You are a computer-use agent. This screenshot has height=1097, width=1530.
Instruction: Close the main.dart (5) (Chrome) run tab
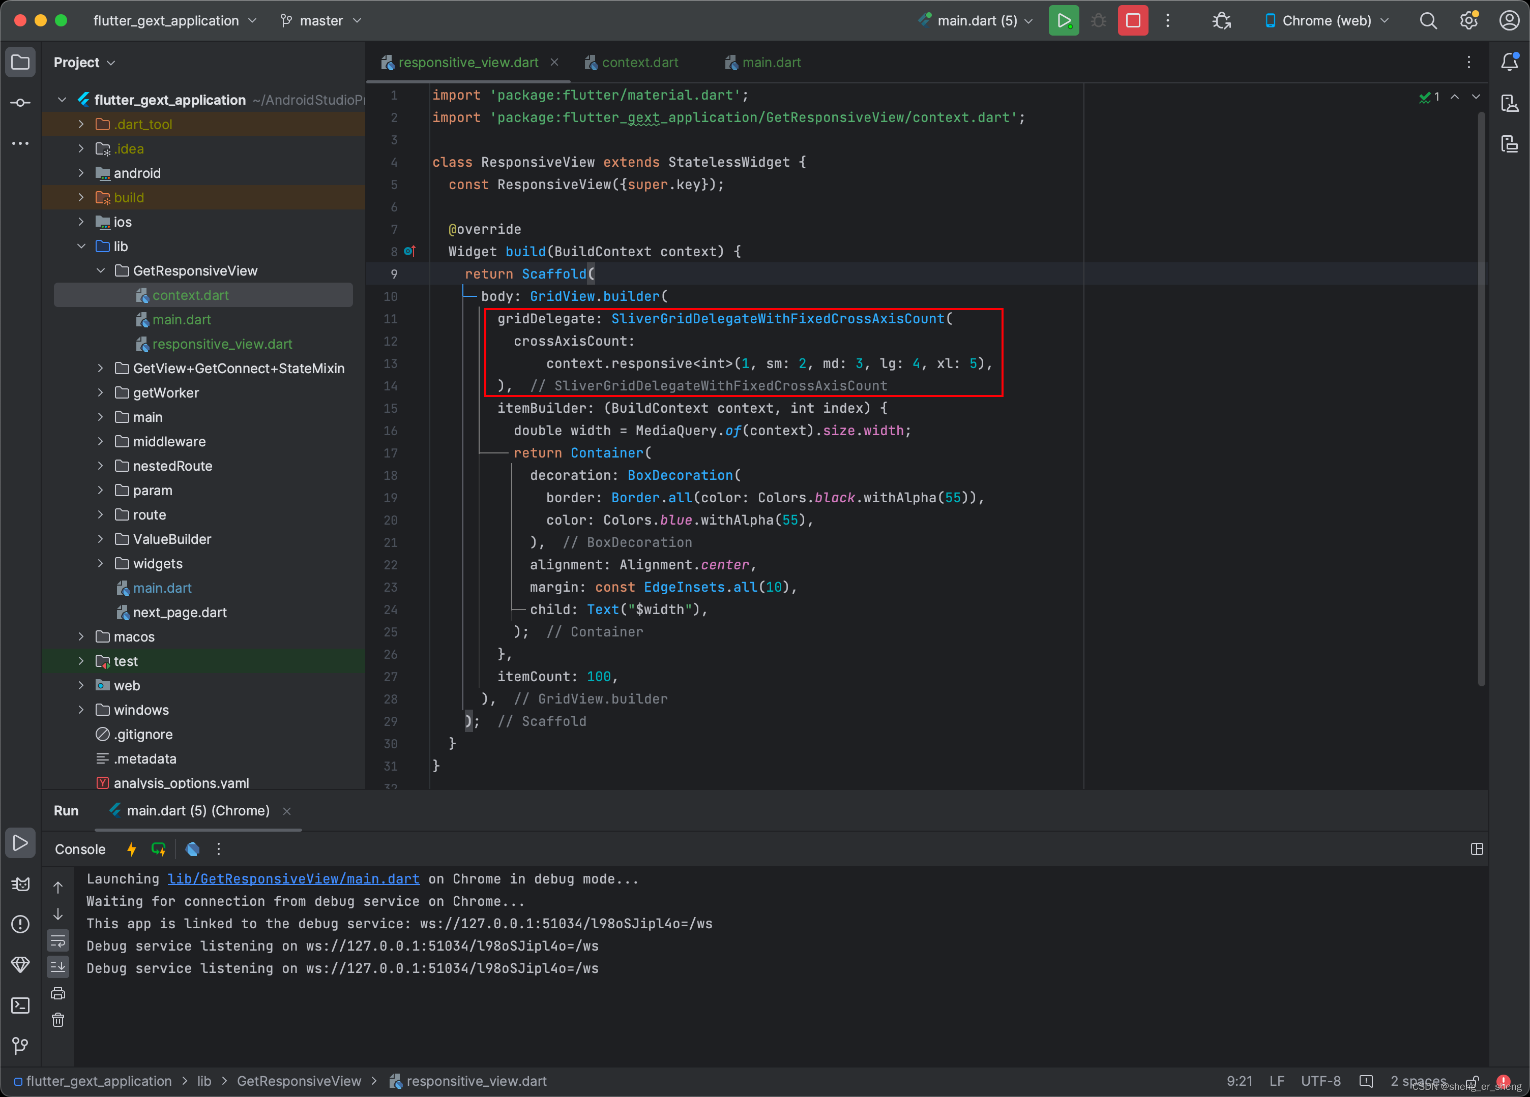tap(287, 811)
